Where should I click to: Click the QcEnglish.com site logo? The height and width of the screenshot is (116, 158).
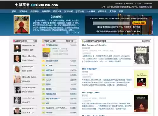(37, 5)
